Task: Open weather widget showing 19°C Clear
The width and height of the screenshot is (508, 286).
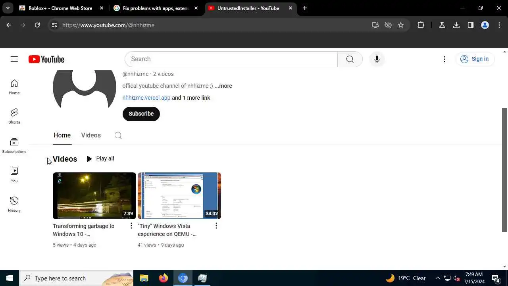Action: point(406,278)
